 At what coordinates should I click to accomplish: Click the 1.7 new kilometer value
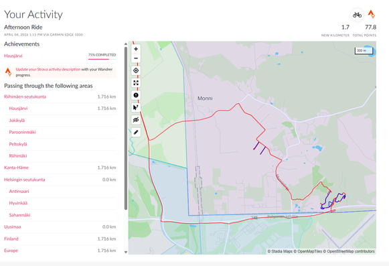click(345, 27)
